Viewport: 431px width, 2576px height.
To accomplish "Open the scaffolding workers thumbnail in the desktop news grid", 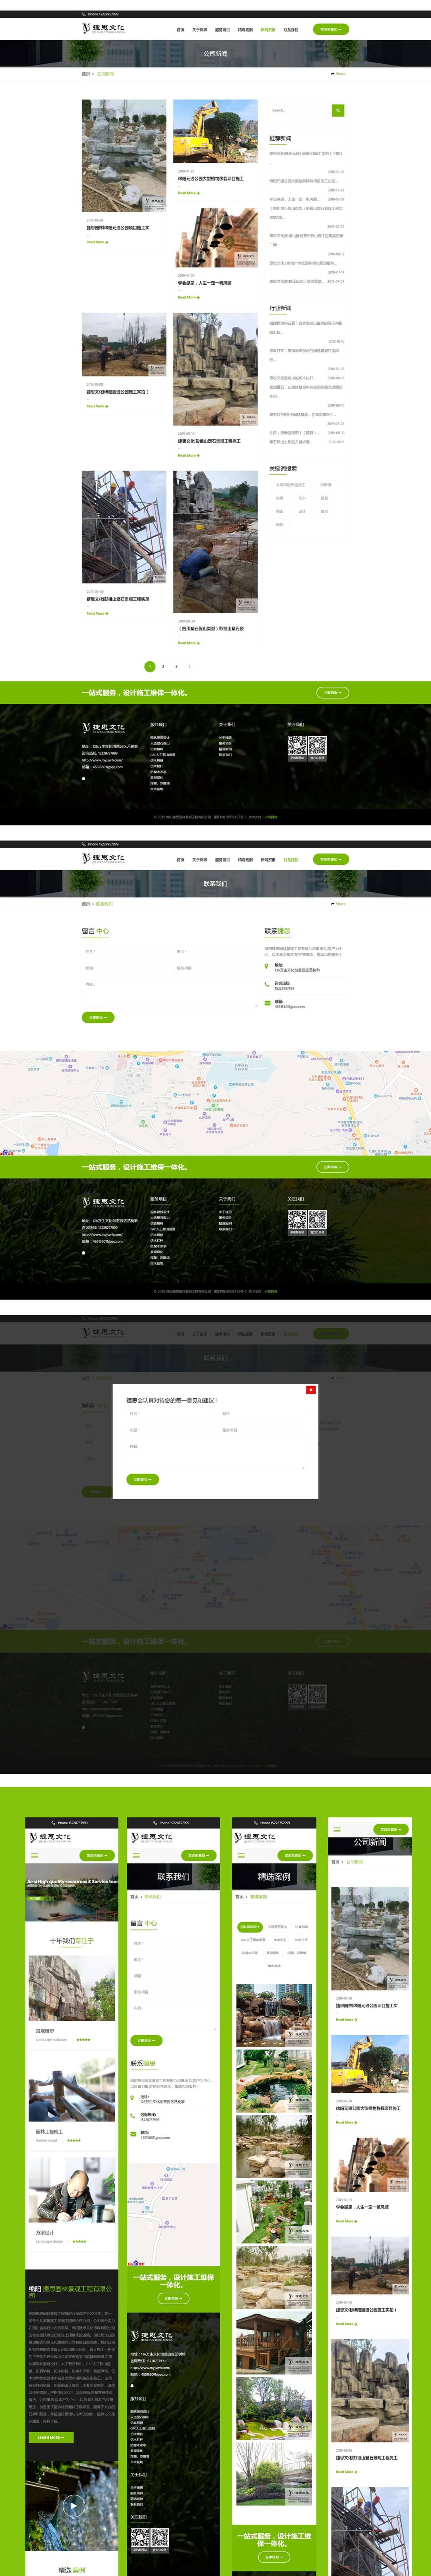I will (124, 527).
